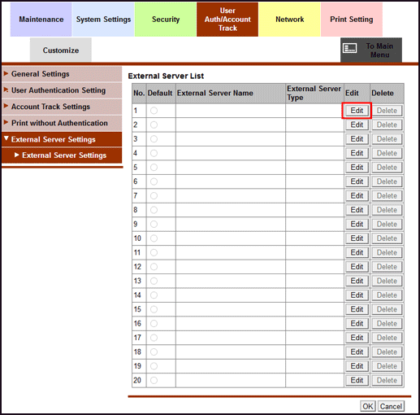The image size is (420, 415).
Task: Select default radio for server 12
Action: click(154, 267)
